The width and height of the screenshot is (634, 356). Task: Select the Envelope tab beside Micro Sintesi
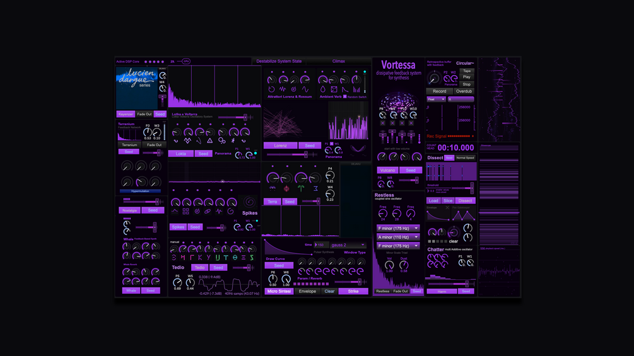click(x=307, y=292)
